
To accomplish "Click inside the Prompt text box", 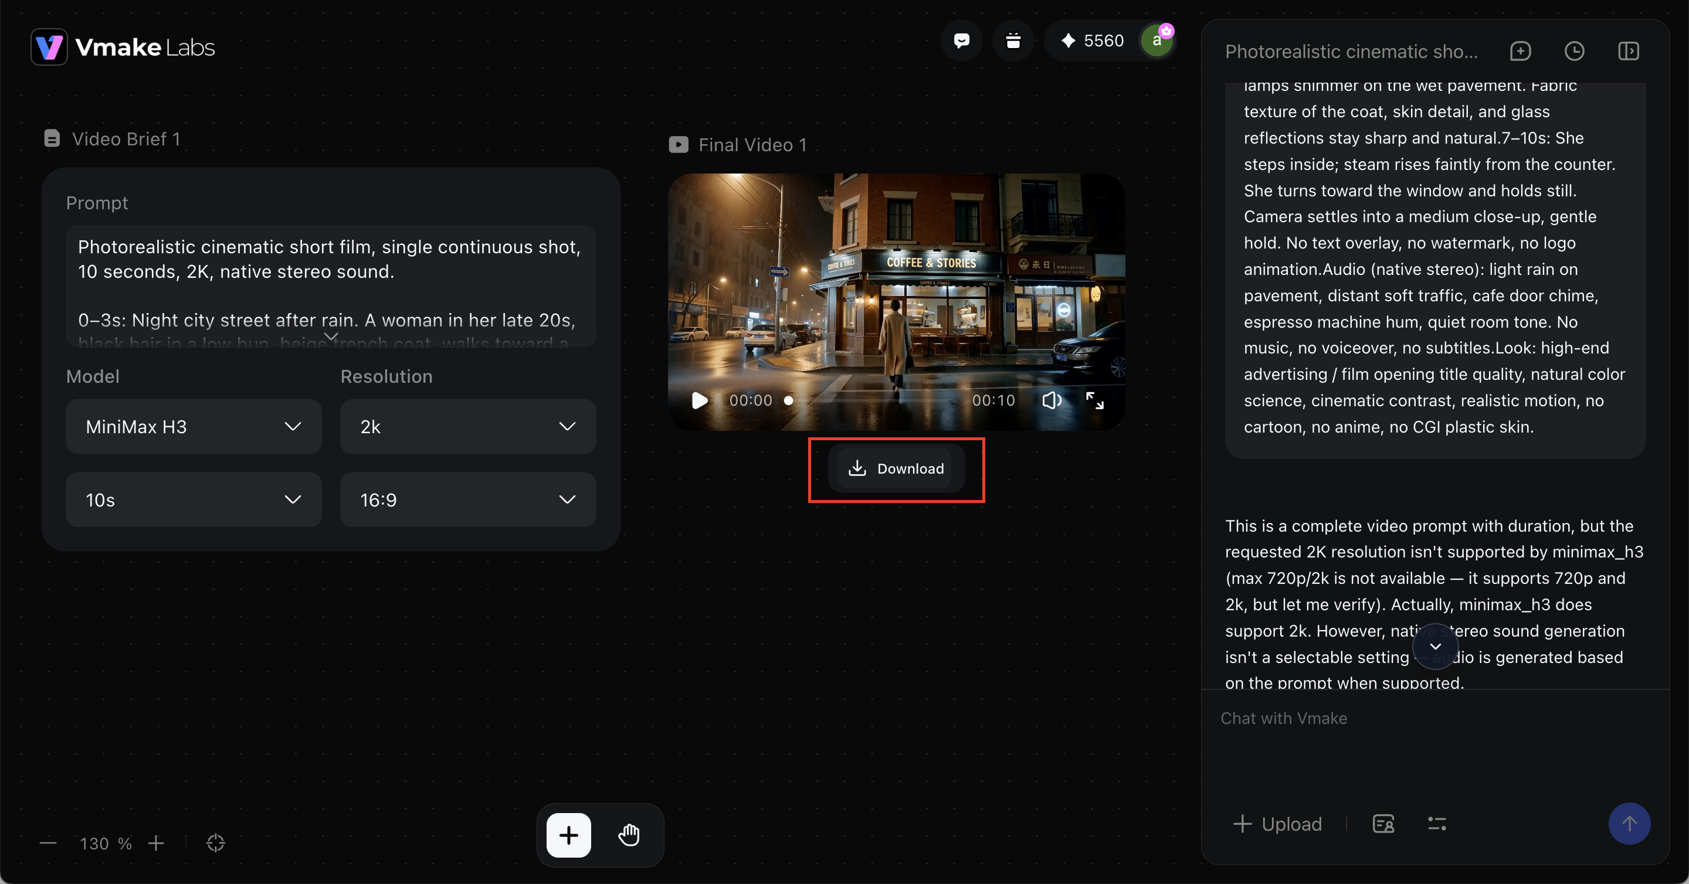I will point(331,287).
